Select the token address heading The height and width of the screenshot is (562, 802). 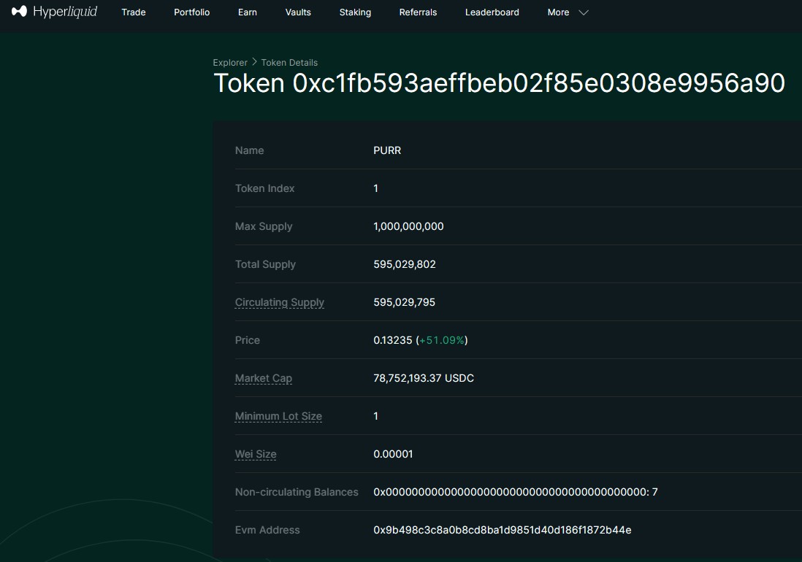[499, 82]
